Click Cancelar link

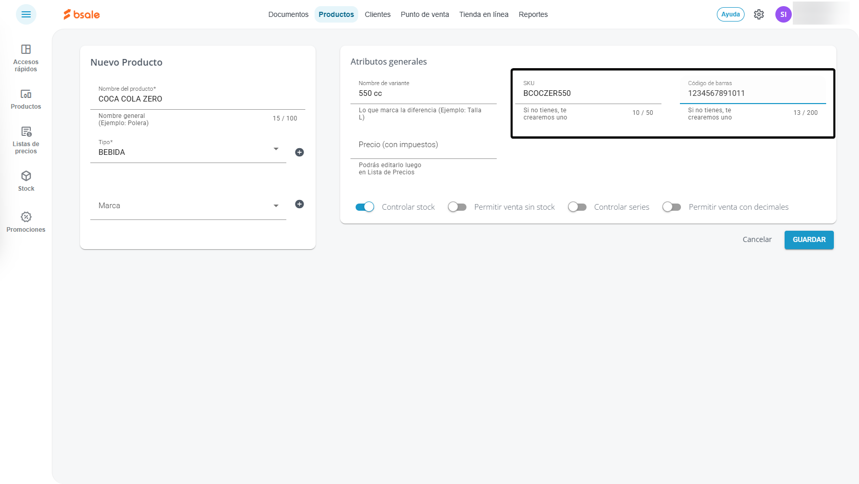click(757, 239)
